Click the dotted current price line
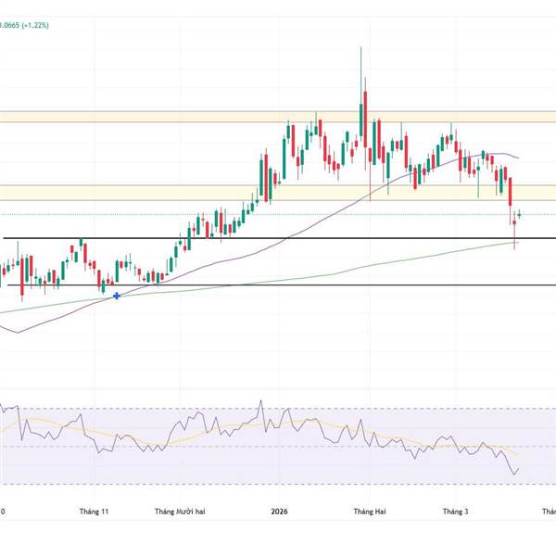Screen dimensions: 556x556 [x=278, y=215]
